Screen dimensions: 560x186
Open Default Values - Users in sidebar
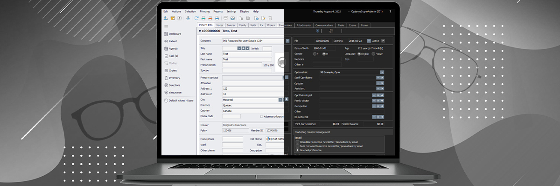tap(179, 100)
